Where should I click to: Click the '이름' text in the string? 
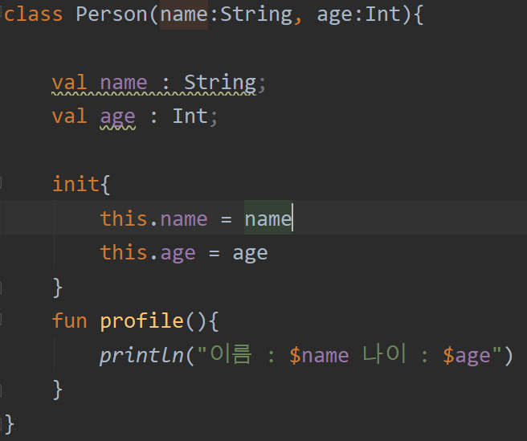click(x=231, y=354)
